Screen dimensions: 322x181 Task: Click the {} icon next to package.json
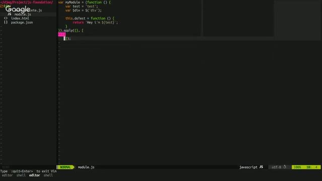6,22
